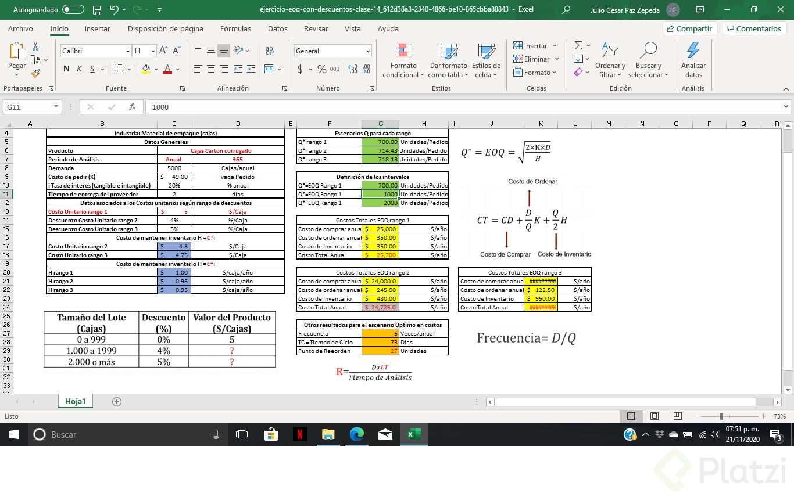The width and height of the screenshot is (794, 497).
Task: Click the Hoja1 sheet tab
Action: [x=75, y=401]
